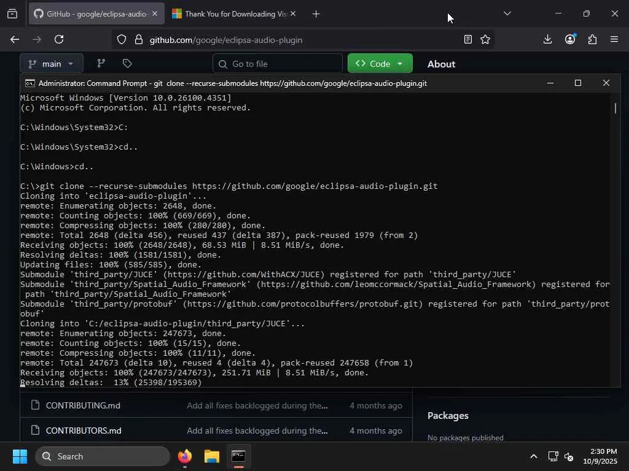Click the site security padlock icon
The height and width of the screenshot is (471, 629).
(139, 40)
